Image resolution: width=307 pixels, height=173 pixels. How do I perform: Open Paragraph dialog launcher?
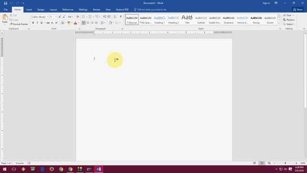click(122, 29)
